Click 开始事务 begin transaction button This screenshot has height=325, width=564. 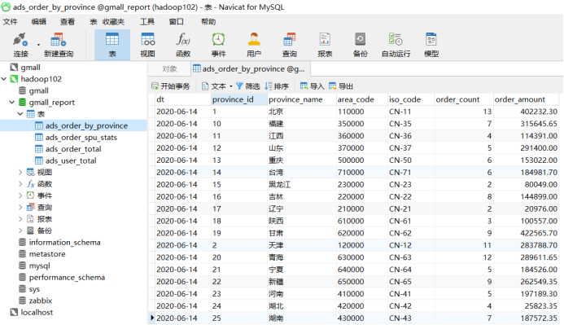(x=170, y=86)
